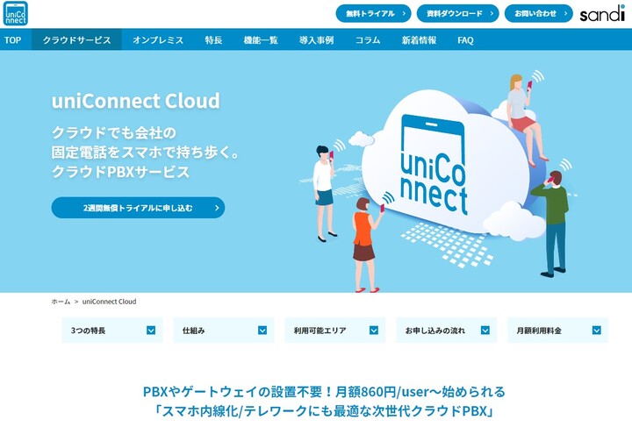Click the chevron icon beside 仕組み
Screen dimensions: 632x434
tap(262, 331)
